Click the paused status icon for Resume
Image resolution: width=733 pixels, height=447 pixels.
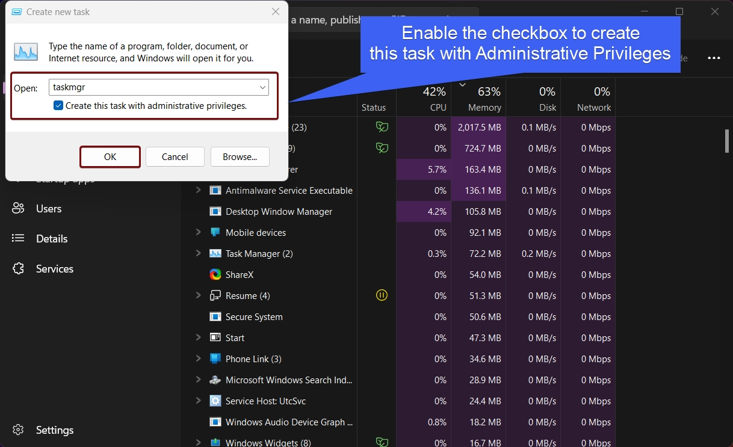tap(382, 295)
